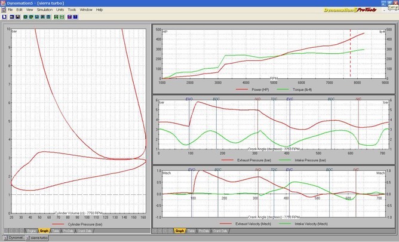Click the document icon left of the File menu
399x242 pixels.
point(4,10)
